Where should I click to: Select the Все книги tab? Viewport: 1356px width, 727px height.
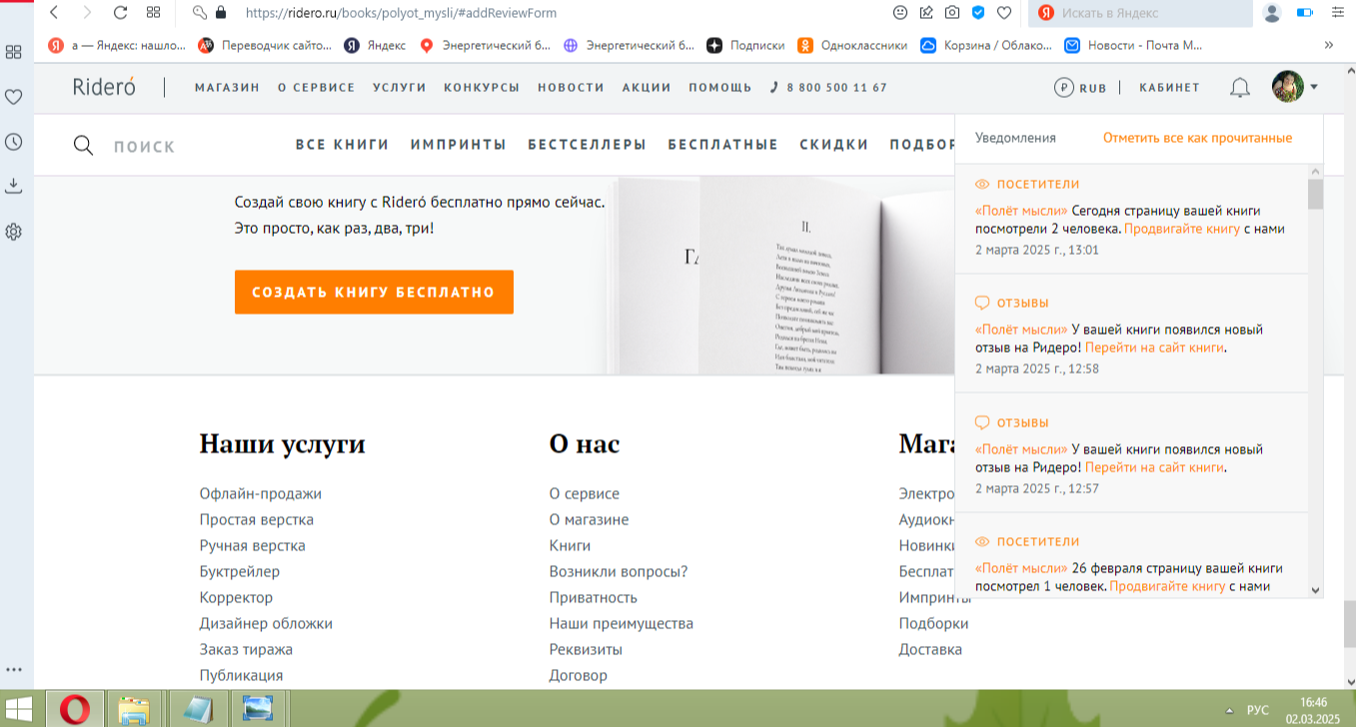click(x=343, y=145)
